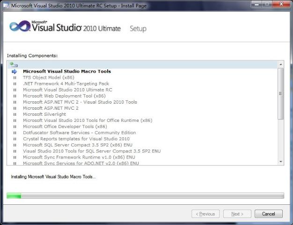Click the Visual Studio infinity logo

pos(20,26)
